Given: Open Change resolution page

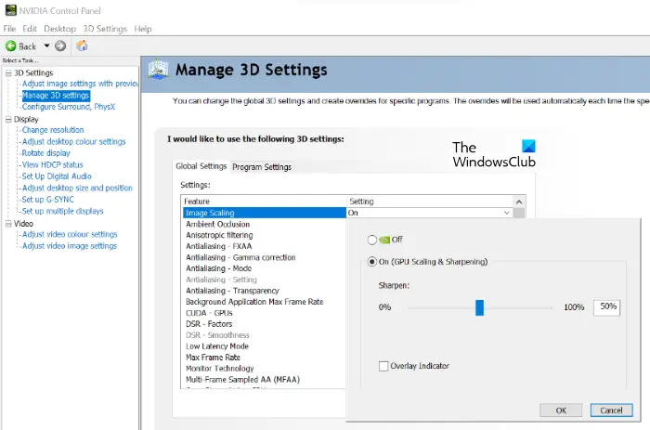Looking at the screenshot, I should [x=53, y=130].
